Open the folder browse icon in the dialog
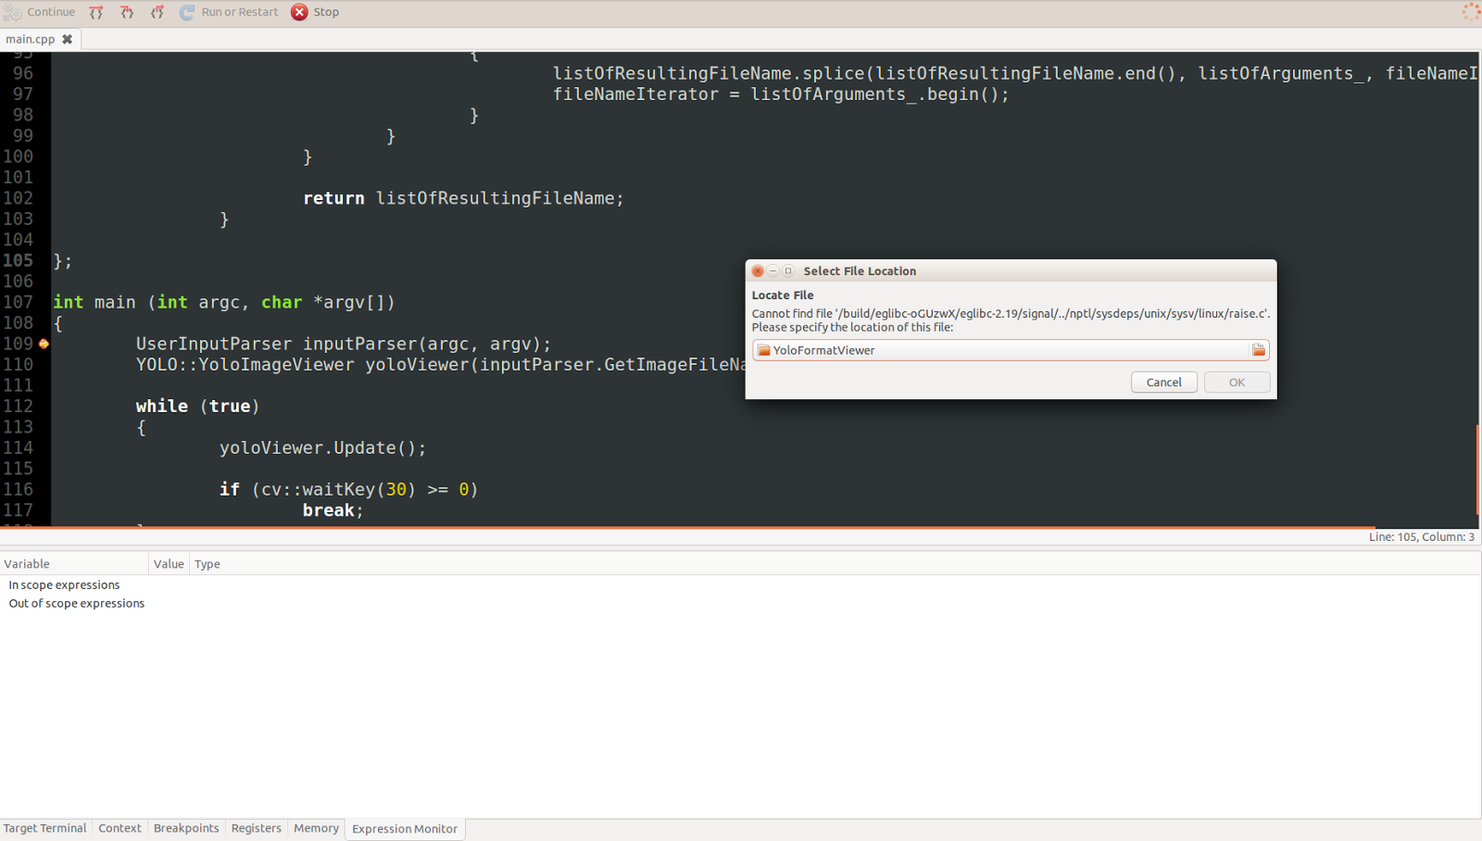 click(x=1259, y=349)
